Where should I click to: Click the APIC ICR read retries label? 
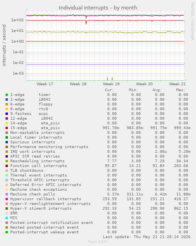tap(35, 156)
